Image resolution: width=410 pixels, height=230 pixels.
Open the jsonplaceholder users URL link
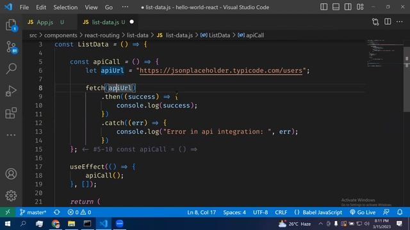pyautogui.click(x=220, y=70)
